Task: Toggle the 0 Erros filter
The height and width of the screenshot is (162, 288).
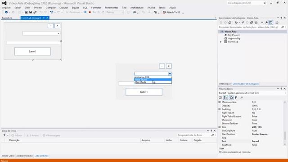Action: click(x=17, y=135)
